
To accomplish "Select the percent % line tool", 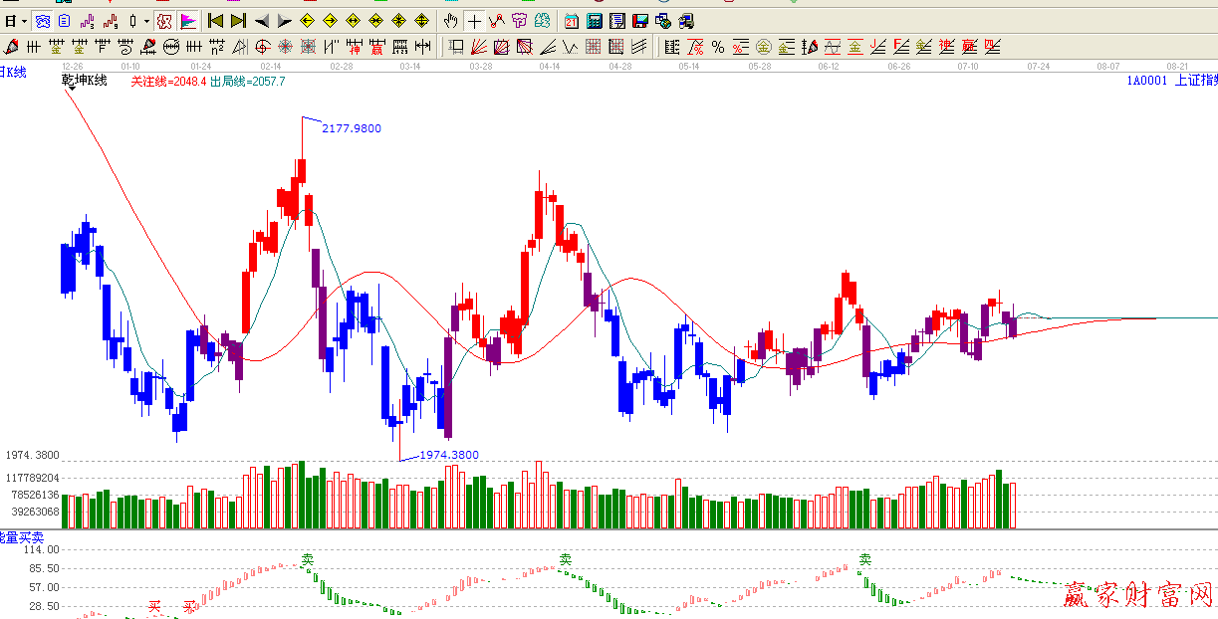I will pyautogui.click(x=718, y=46).
